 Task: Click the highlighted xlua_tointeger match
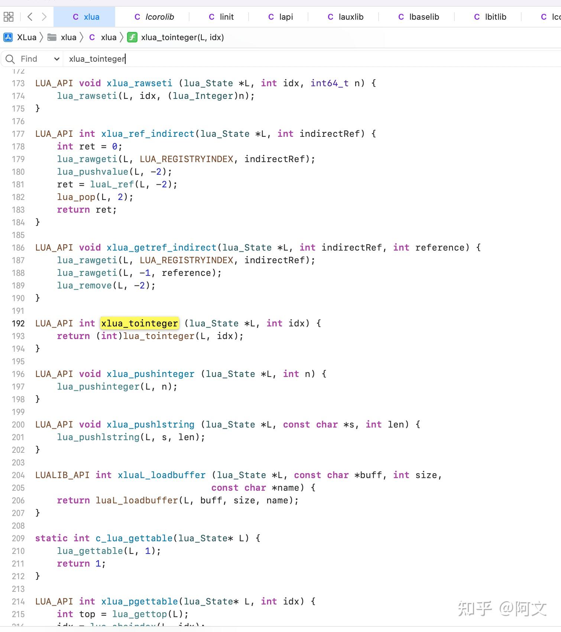[x=139, y=323]
